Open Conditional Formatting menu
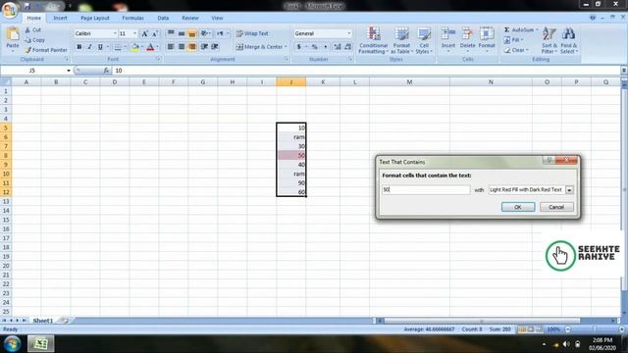This screenshot has height=353, width=628. 373,40
